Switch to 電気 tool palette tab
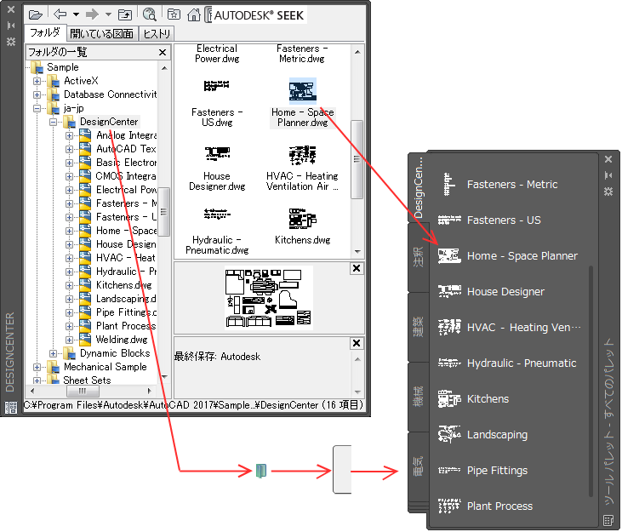The width and height of the screenshot is (622, 532). pos(418,466)
